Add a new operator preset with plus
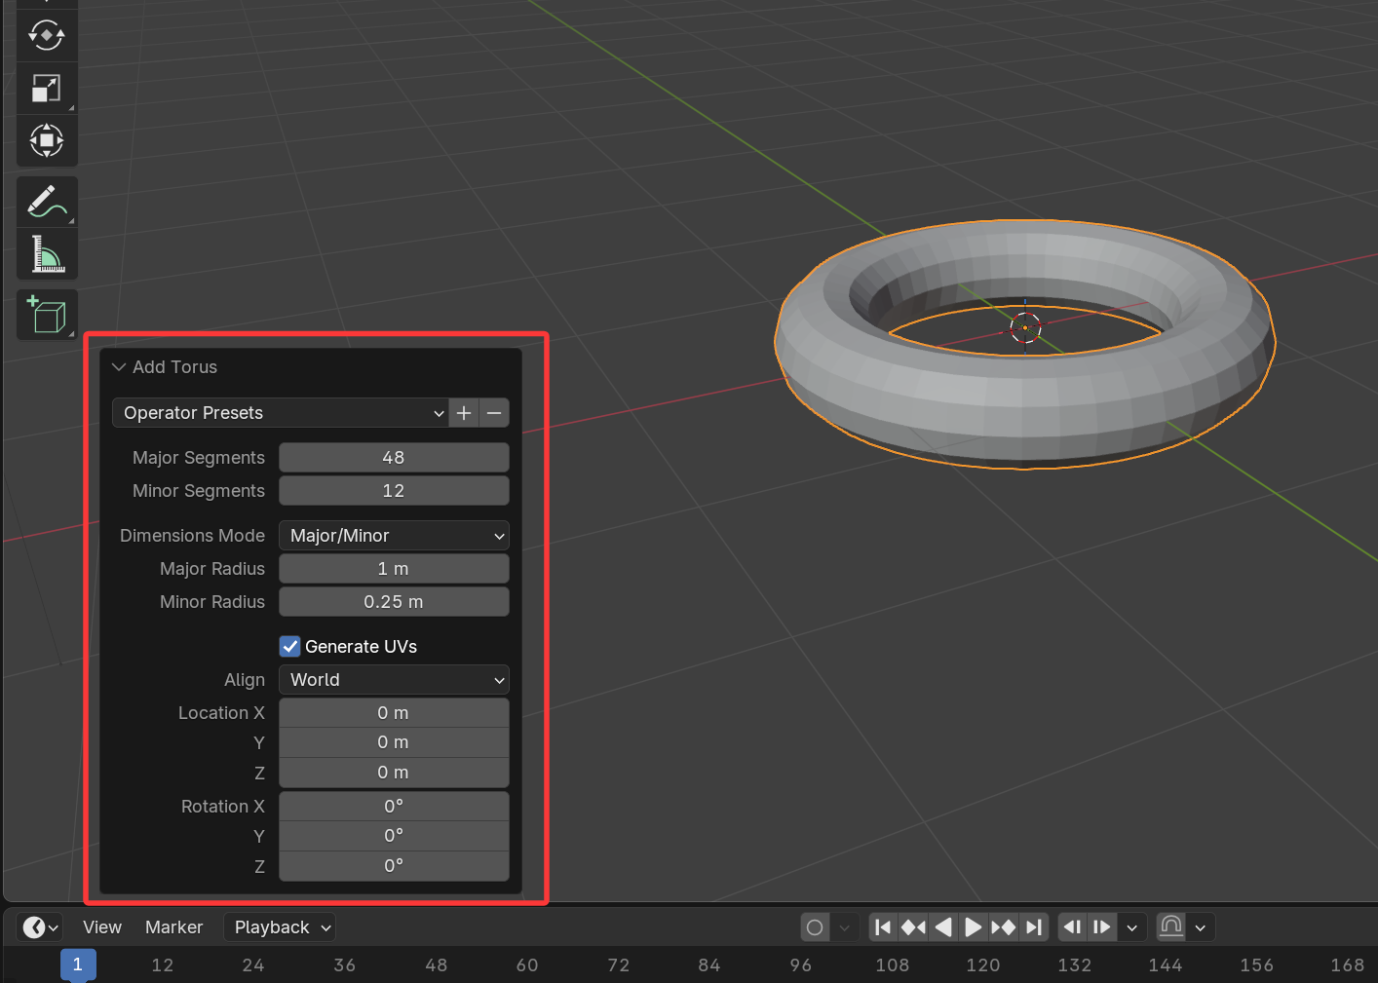This screenshot has width=1378, height=983. 464,413
